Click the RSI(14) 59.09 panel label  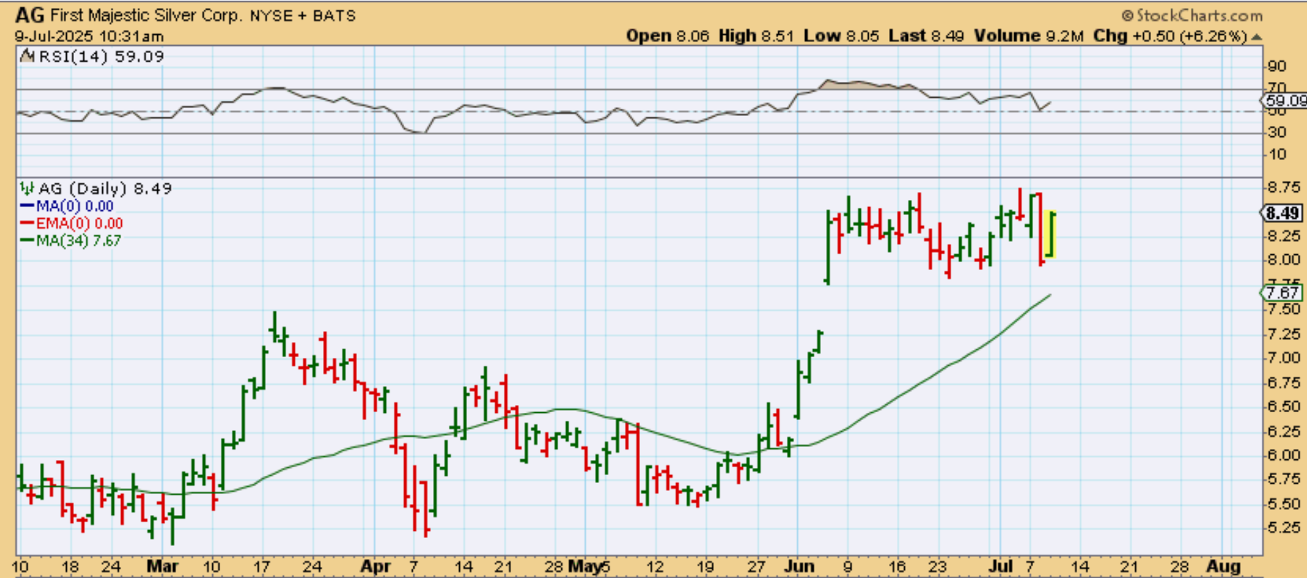101,56
